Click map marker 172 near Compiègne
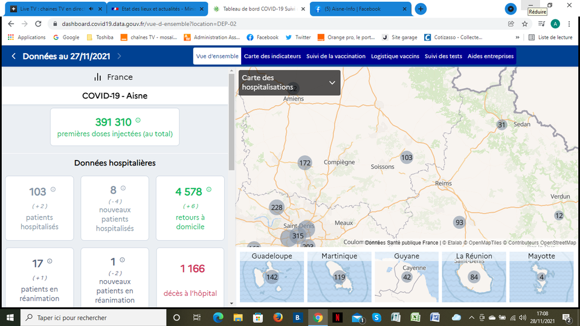 304,163
